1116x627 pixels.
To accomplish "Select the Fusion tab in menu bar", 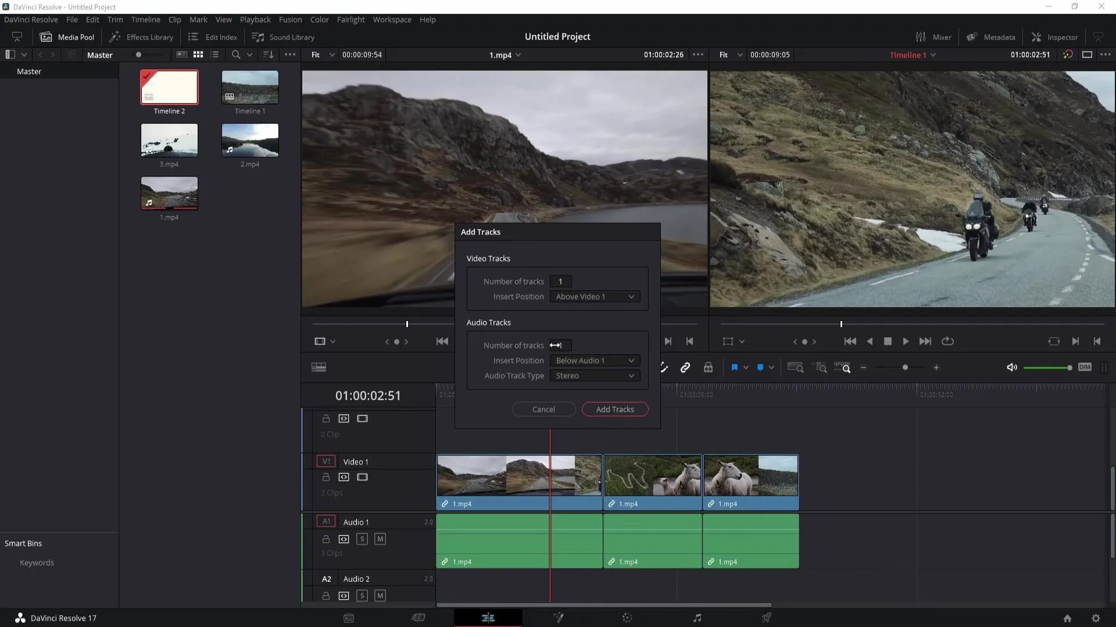I will coord(289,19).
